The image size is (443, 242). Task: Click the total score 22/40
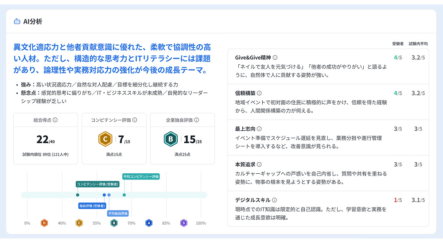pyautogui.click(x=46, y=140)
